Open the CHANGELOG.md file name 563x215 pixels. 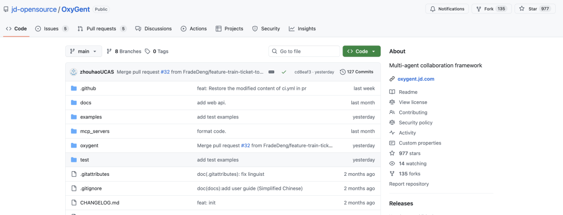coord(100,203)
